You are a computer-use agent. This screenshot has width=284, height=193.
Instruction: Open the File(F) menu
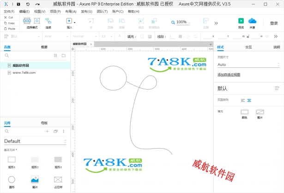tap(9, 12)
